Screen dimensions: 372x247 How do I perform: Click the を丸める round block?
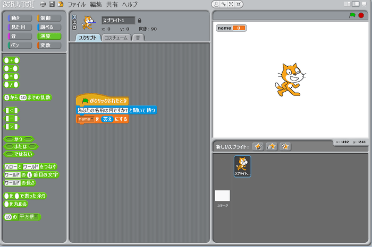pos(15,204)
